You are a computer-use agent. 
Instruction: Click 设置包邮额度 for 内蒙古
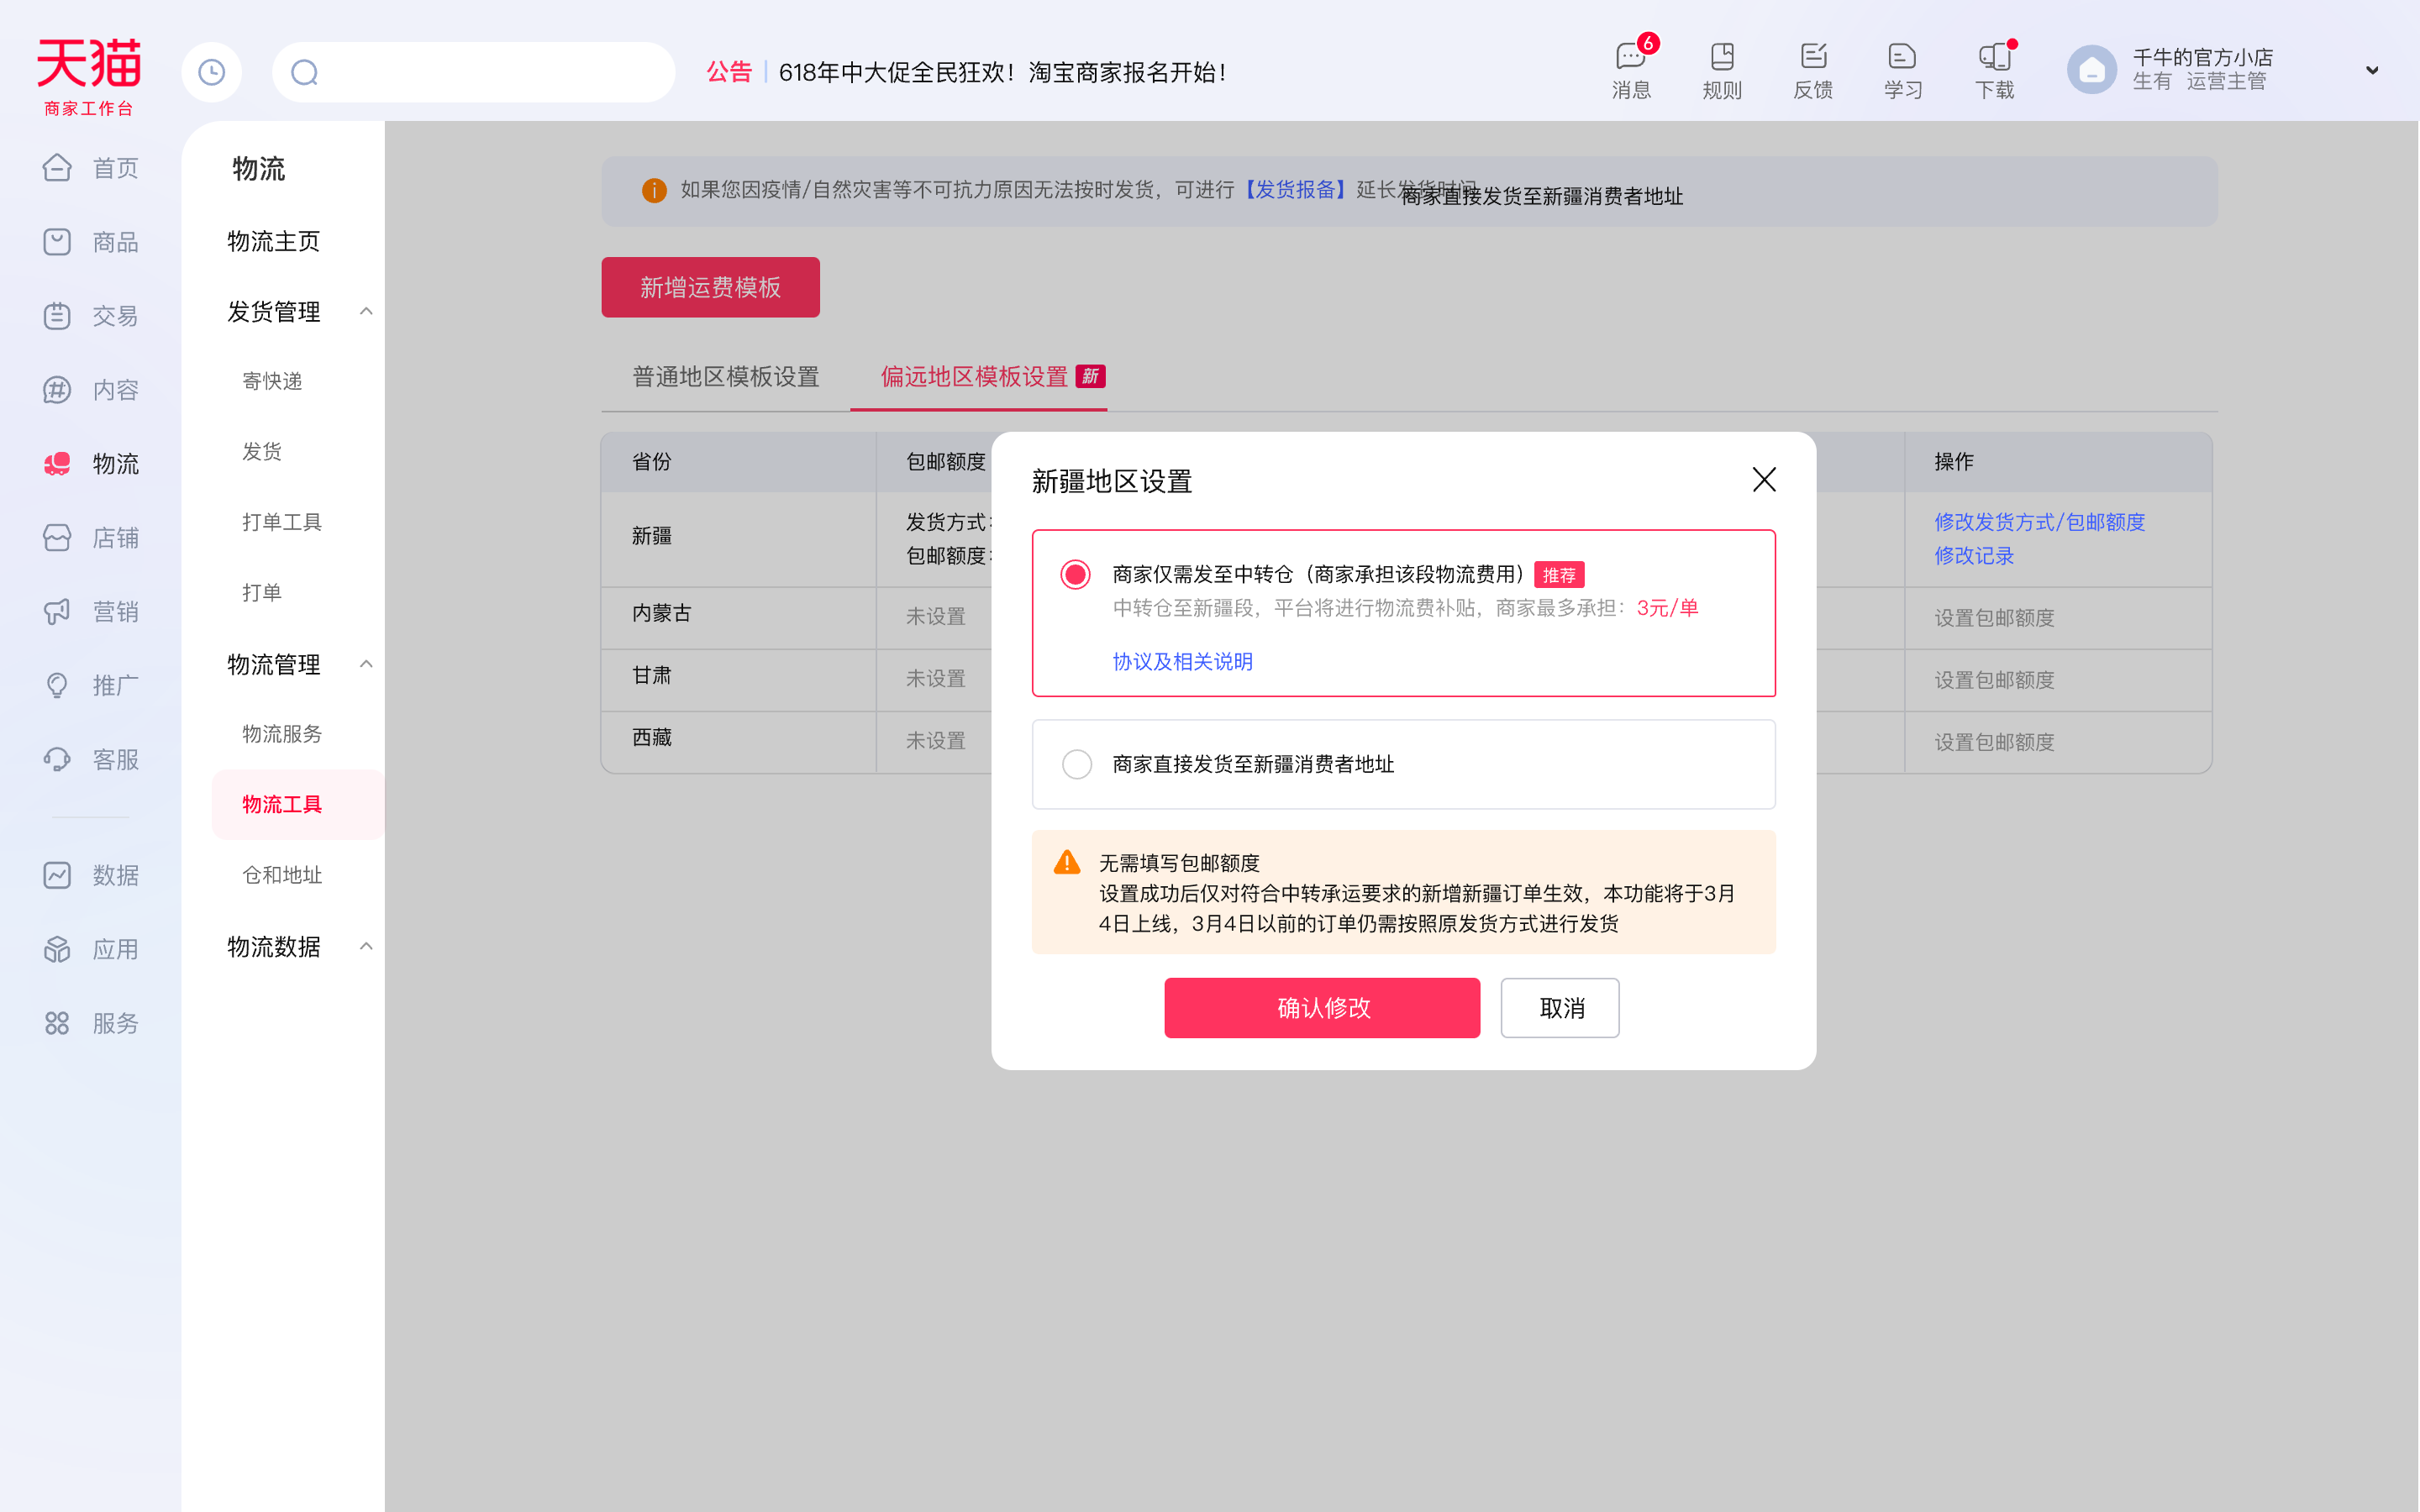[x=1994, y=618]
